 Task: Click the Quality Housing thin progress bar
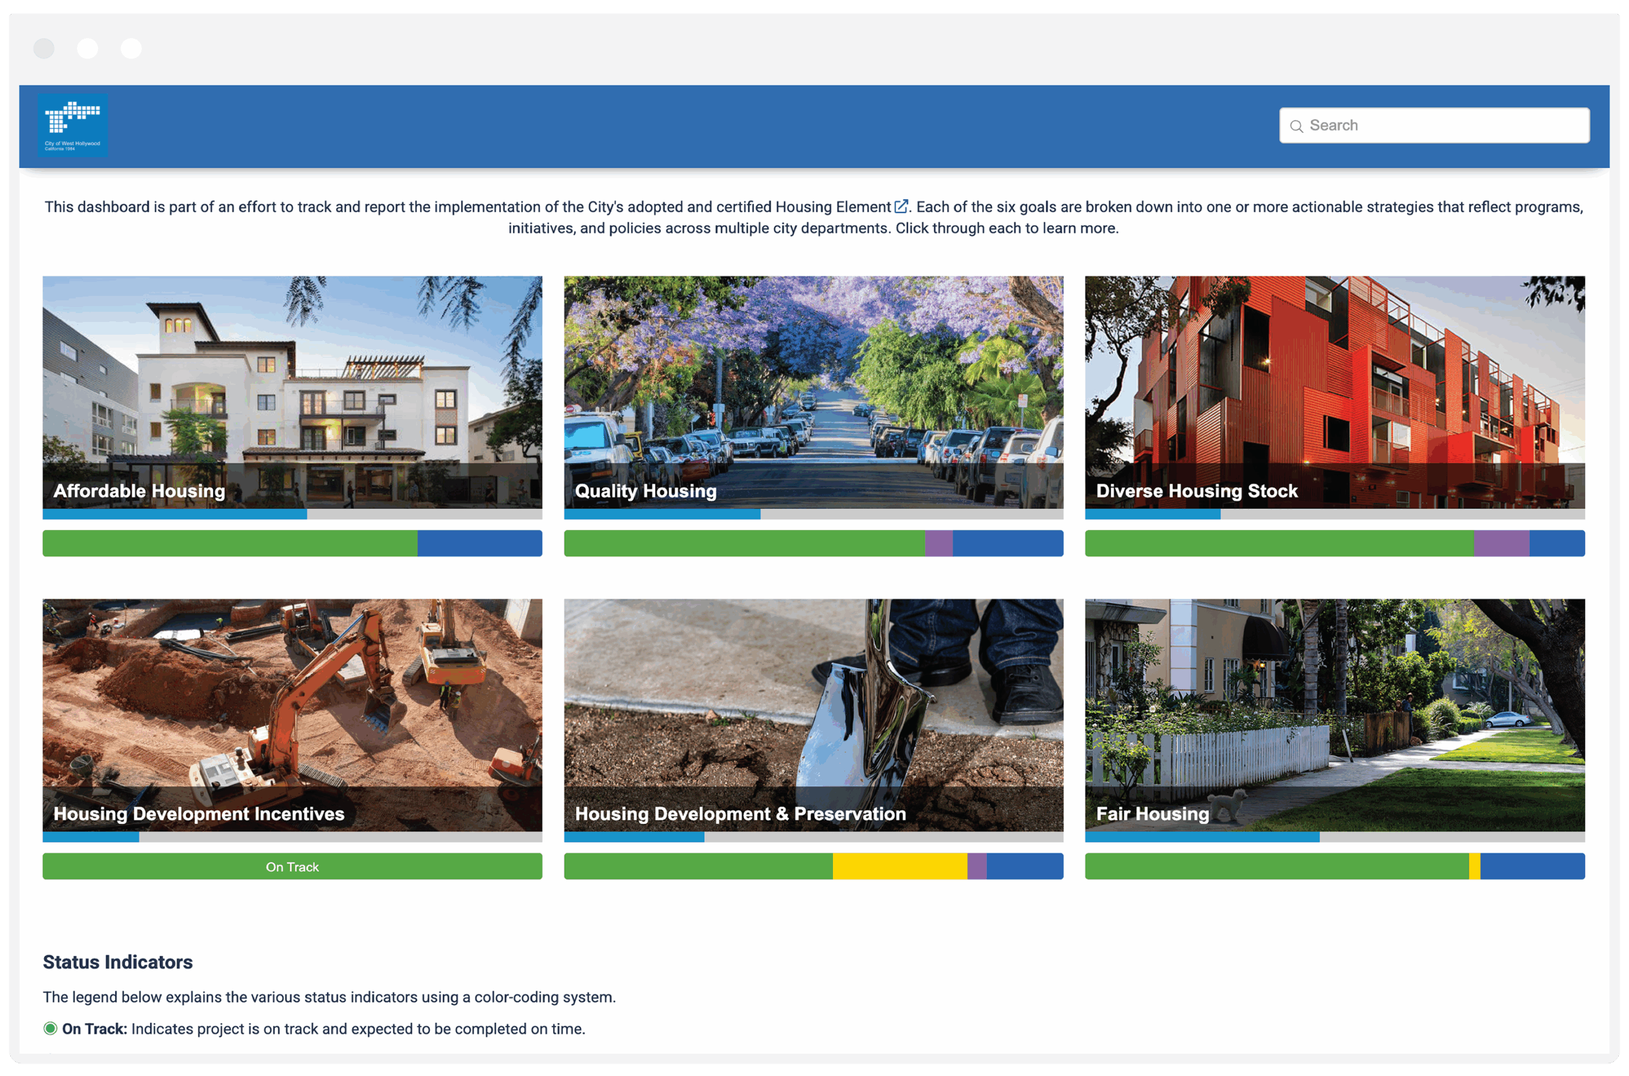point(813,514)
